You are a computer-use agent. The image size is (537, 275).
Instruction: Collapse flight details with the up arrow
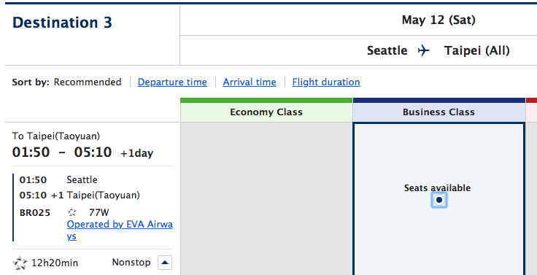[165, 263]
